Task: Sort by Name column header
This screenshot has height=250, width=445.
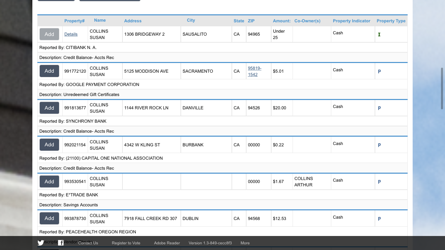Action: click(100, 20)
